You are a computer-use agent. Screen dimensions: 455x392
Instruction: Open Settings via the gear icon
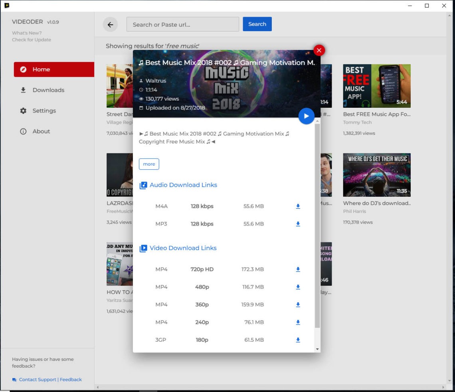pyautogui.click(x=23, y=111)
